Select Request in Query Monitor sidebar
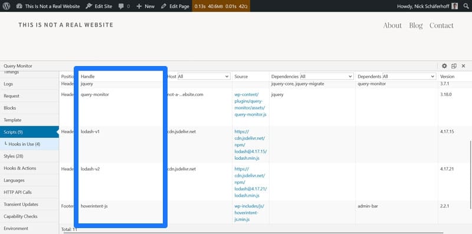 [x=29, y=96]
